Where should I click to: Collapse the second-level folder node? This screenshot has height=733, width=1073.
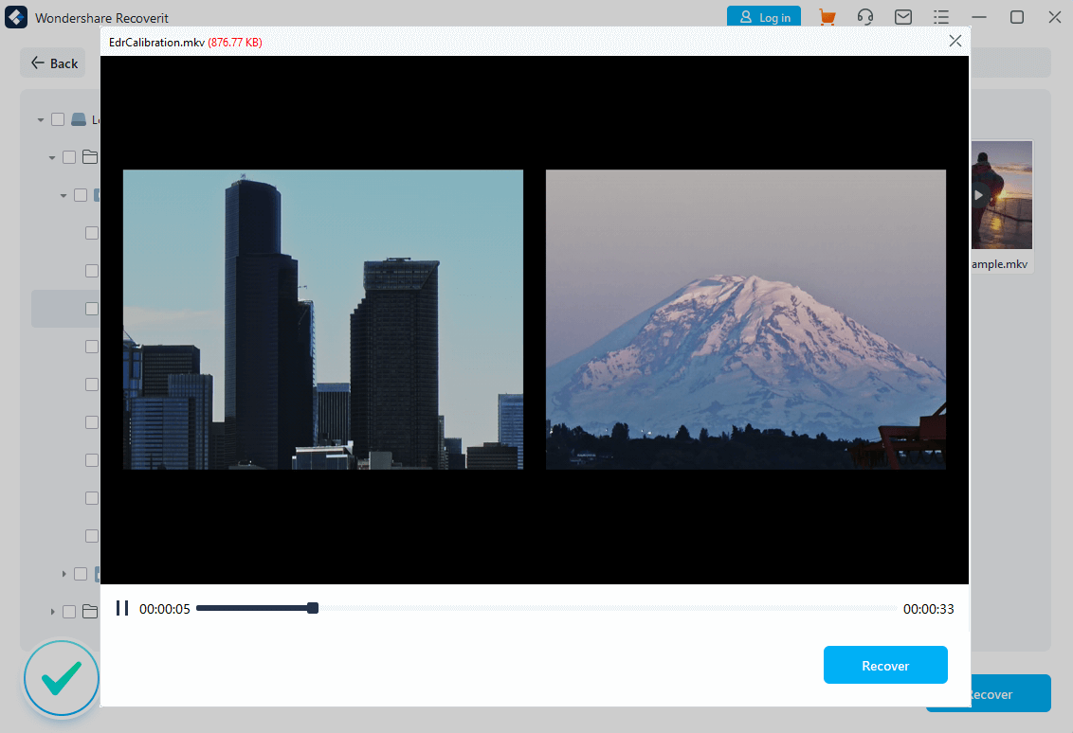(x=53, y=156)
